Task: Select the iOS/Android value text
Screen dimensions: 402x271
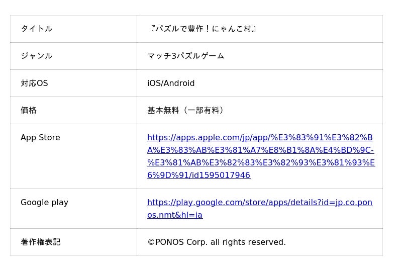Action: click(x=171, y=83)
